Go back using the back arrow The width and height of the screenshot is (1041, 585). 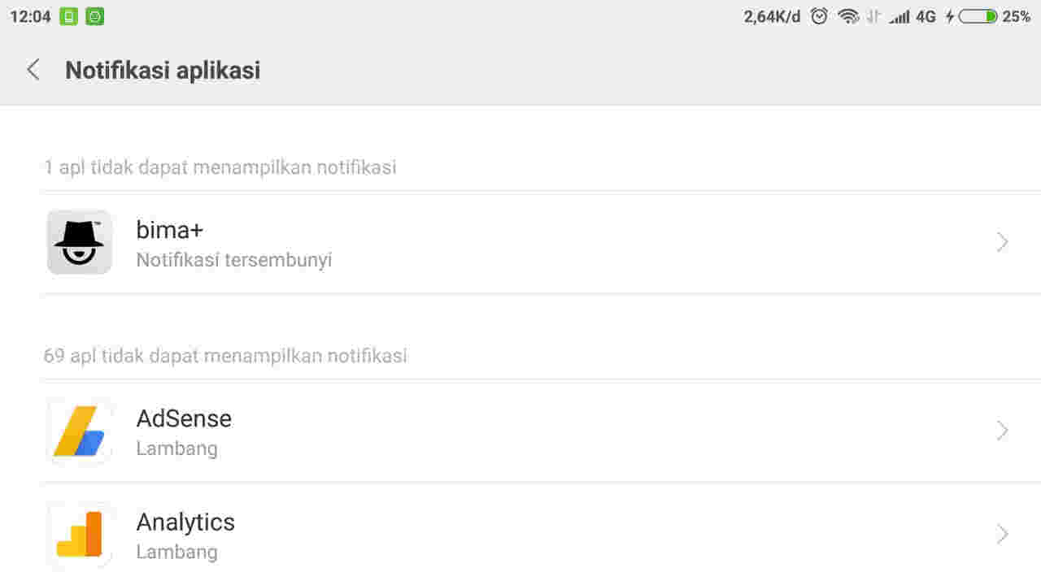[33, 70]
